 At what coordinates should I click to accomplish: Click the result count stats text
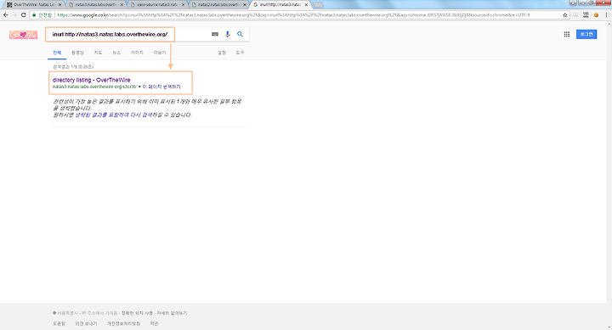coord(73,67)
